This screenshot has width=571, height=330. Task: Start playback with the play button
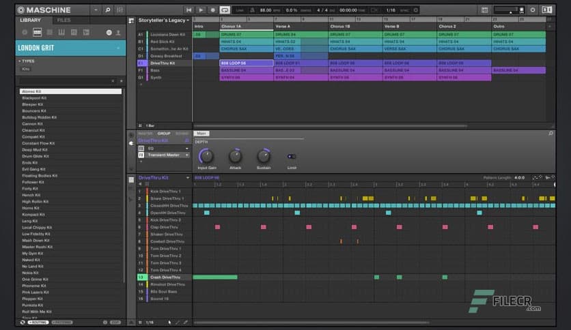[201, 10]
